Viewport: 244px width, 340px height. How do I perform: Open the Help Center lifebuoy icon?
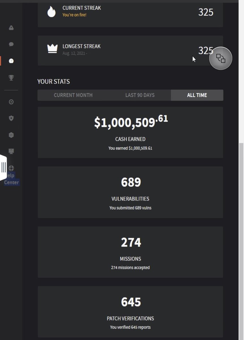pyautogui.click(x=11, y=168)
